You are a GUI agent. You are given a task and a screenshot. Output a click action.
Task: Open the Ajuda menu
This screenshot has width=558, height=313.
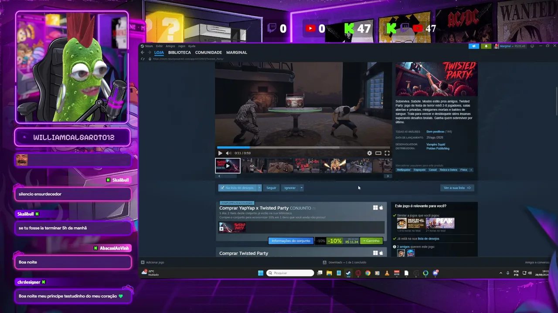pyautogui.click(x=191, y=46)
